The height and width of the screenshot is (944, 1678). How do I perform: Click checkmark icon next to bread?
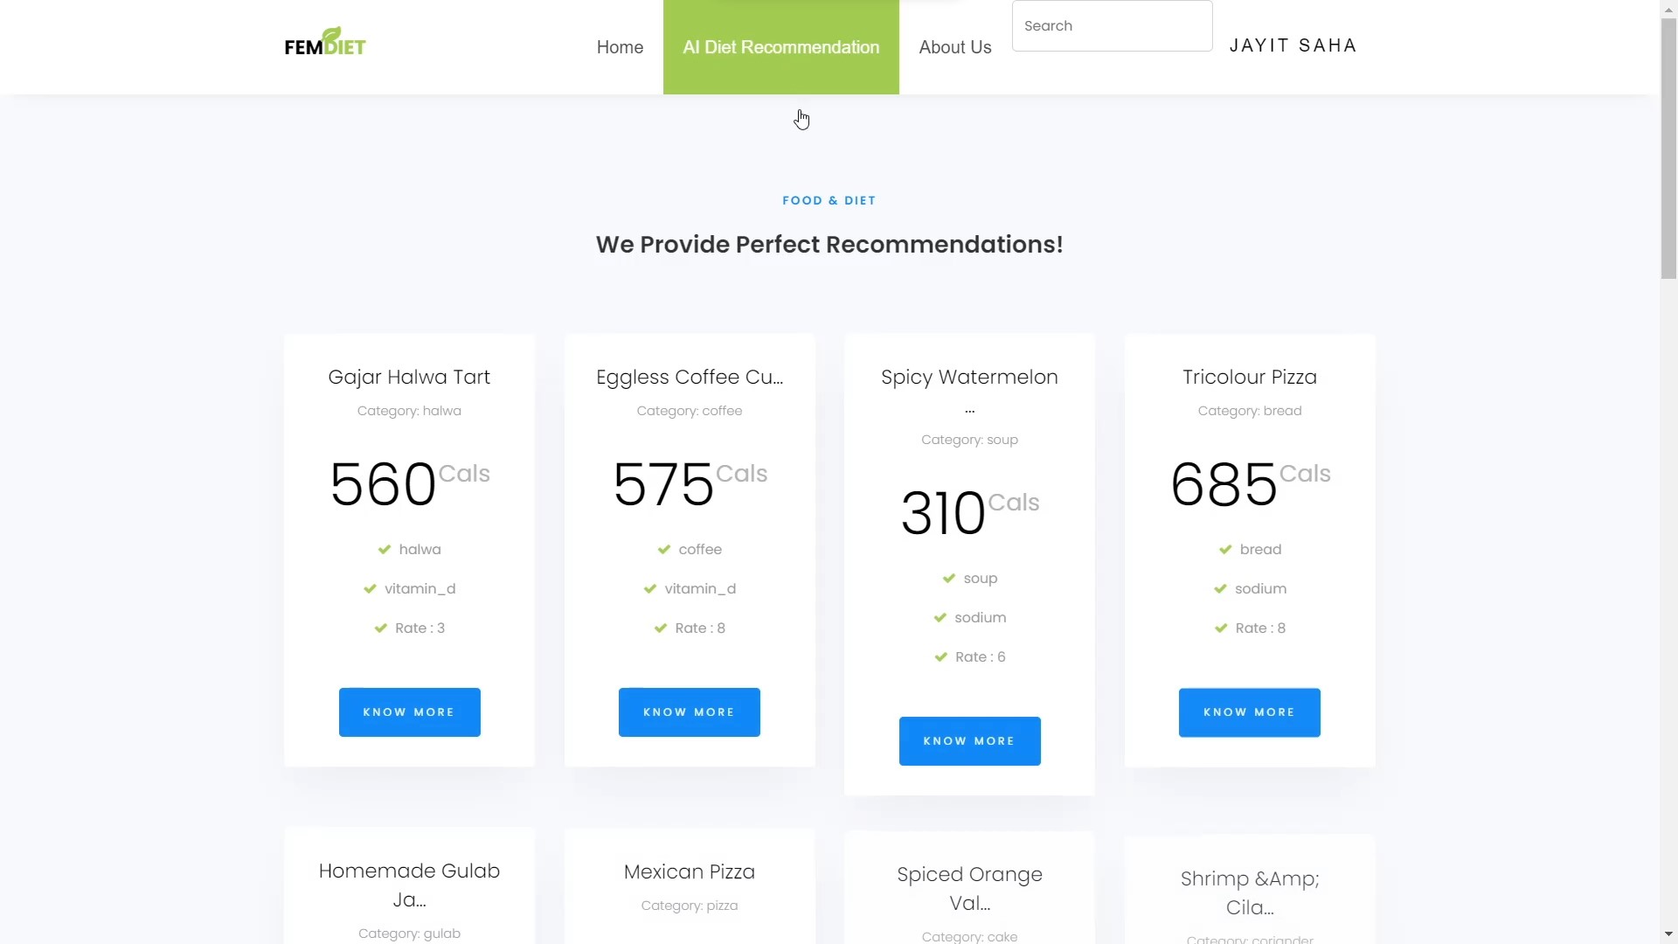pyautogui.click(x=1225, y=550)
